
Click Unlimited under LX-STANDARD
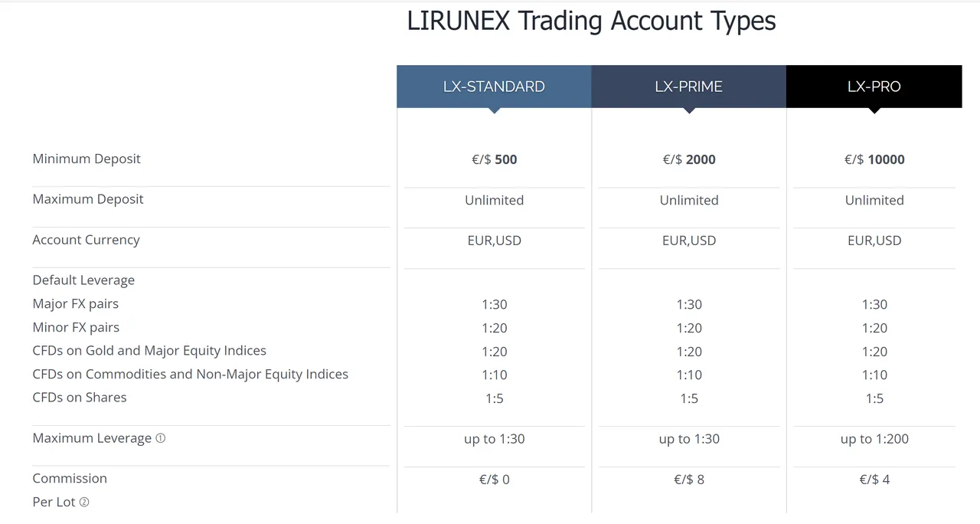point(495,200)
